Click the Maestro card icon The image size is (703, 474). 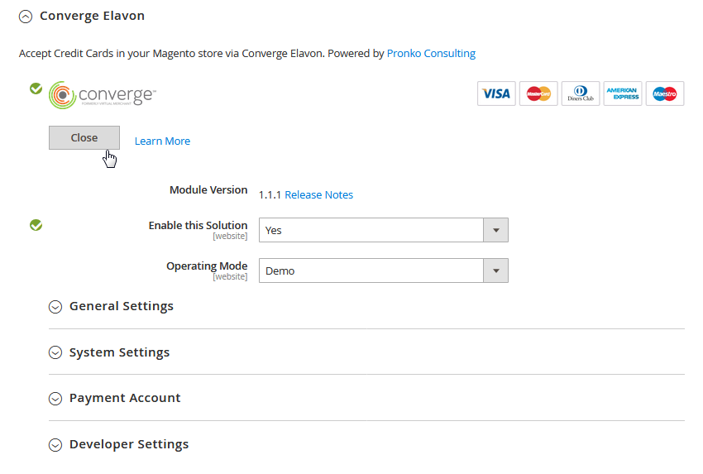[665, 93]
